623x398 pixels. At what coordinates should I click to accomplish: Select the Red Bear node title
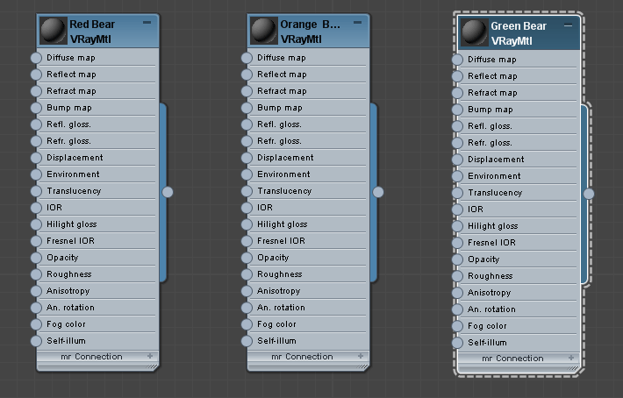pos(92,25)
